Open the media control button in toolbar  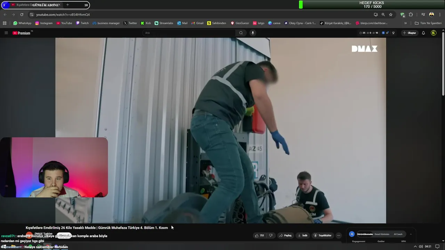423,15
